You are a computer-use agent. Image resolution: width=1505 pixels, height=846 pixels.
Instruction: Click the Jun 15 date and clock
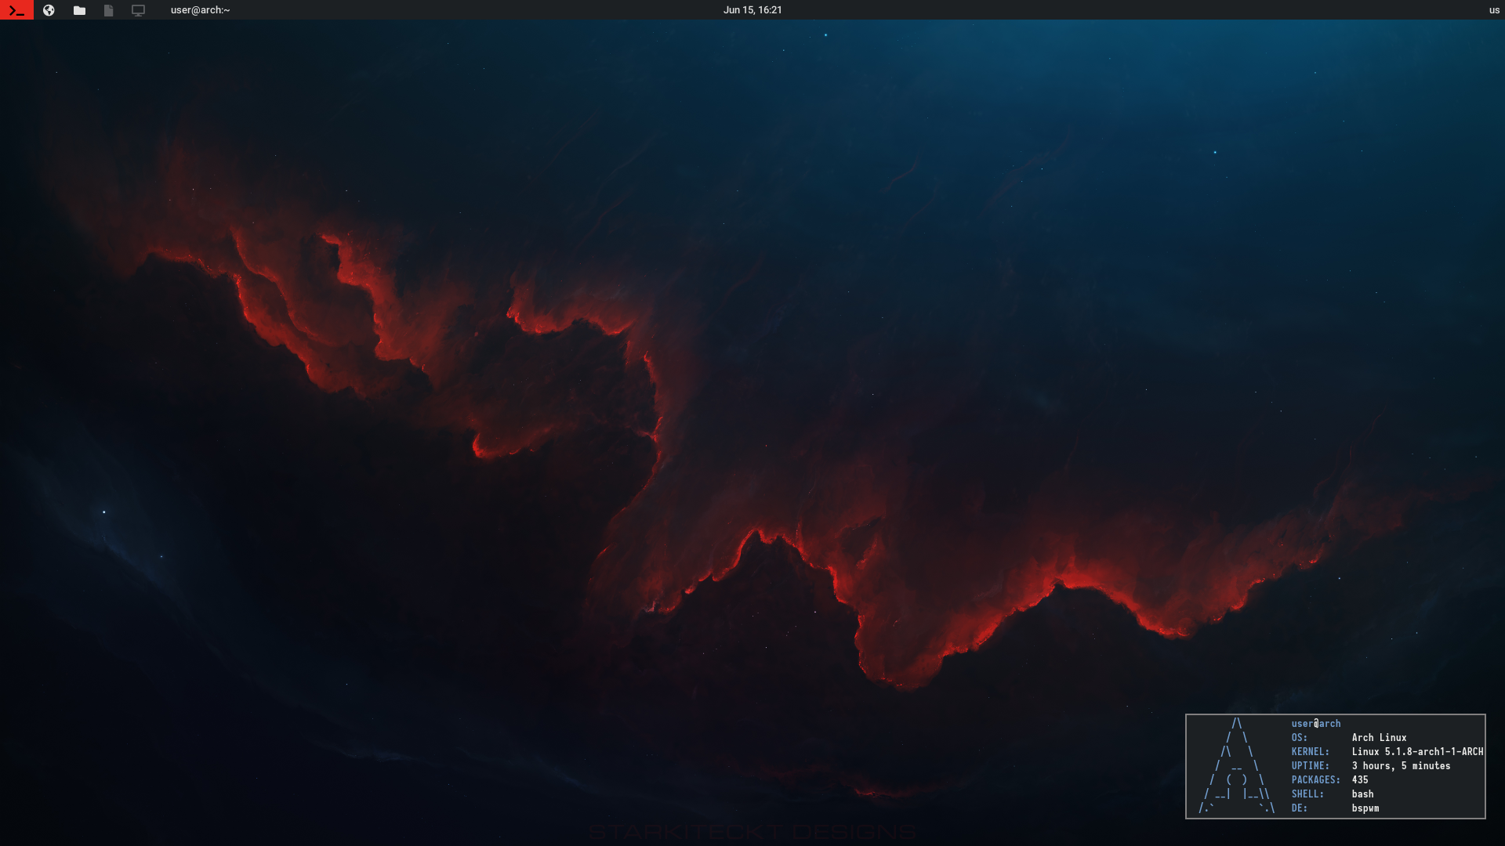(x=752, y=10)
